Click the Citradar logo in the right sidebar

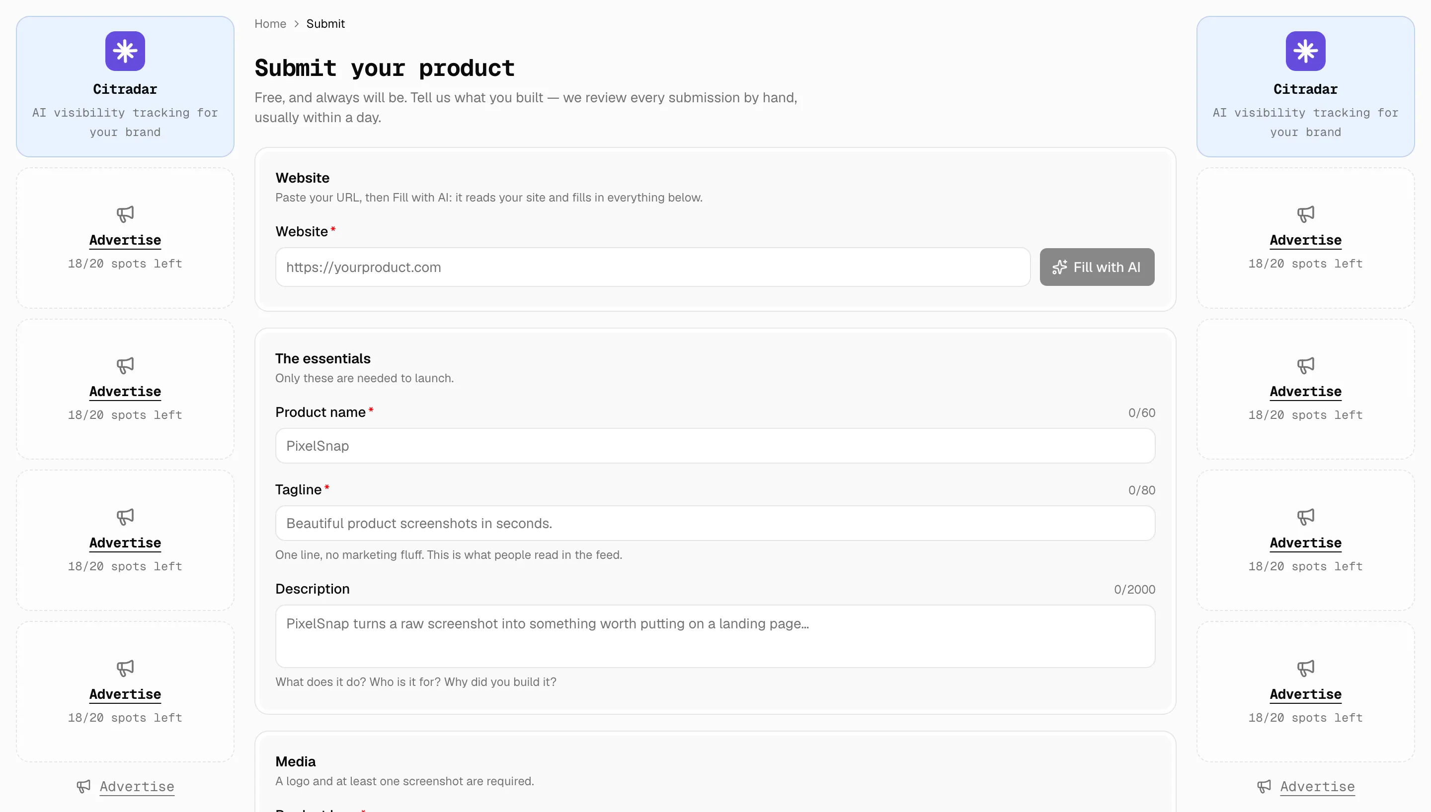1305,51
